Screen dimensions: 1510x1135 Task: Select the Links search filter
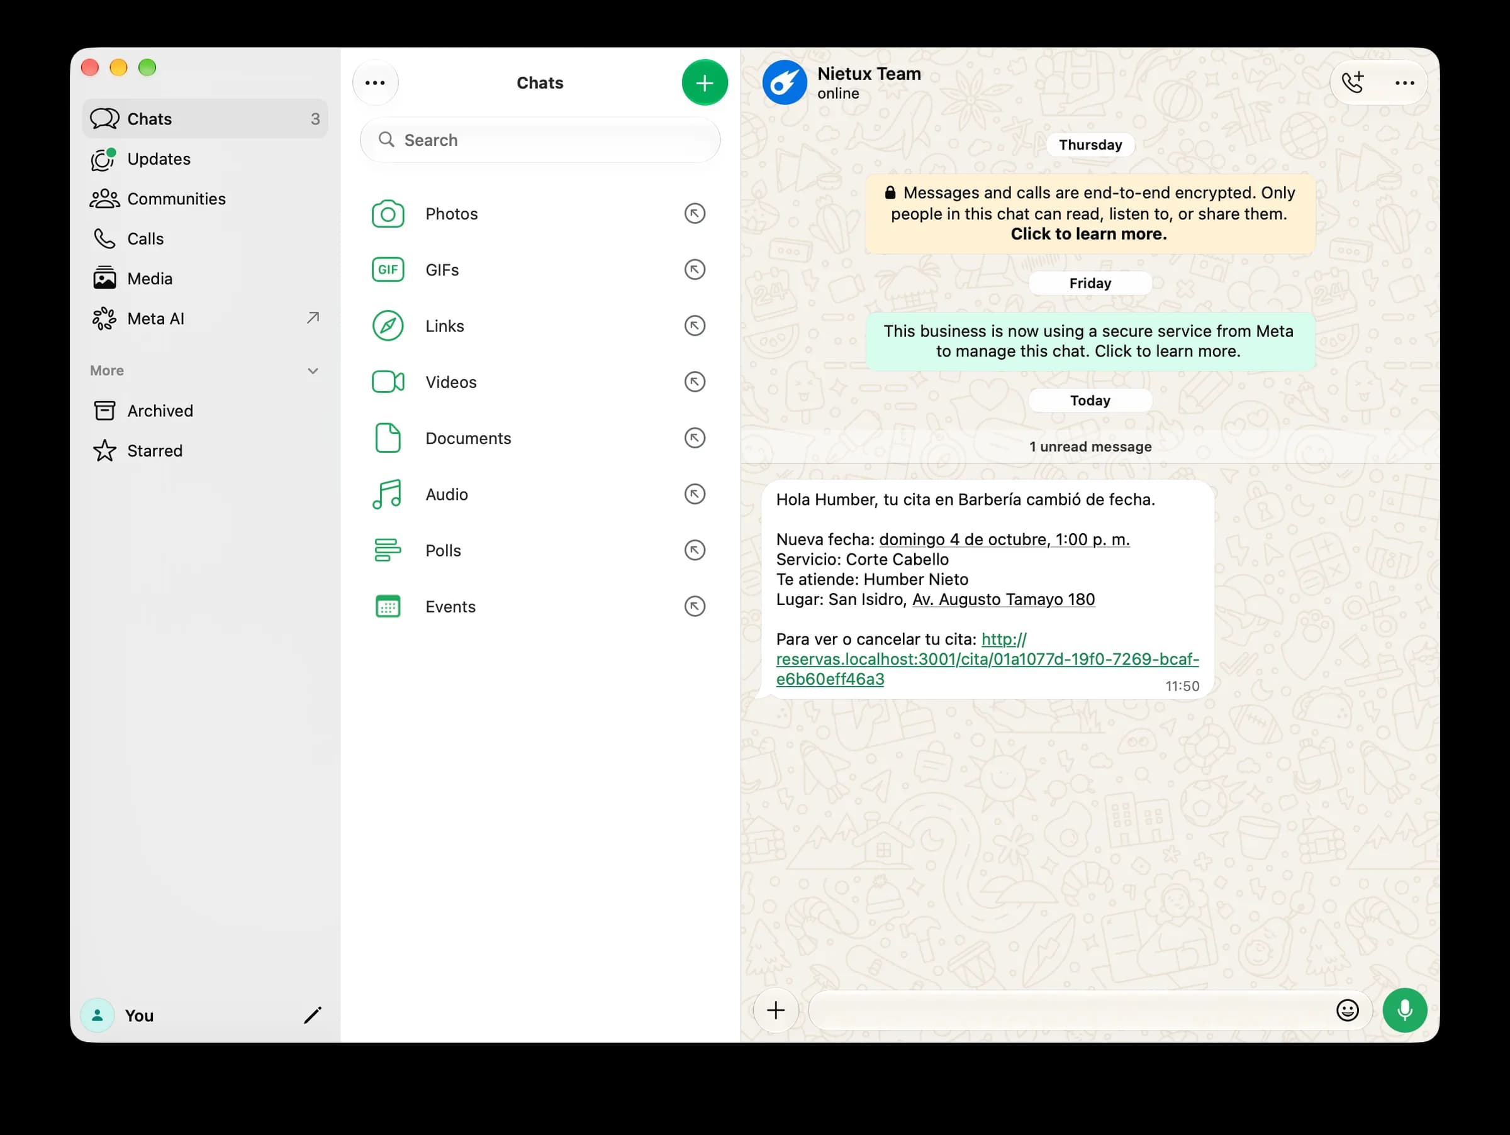click(x=540, y=326)
